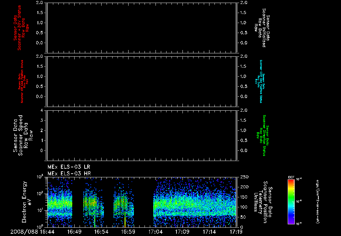Click the ergs/(cm**2-sr-sec-eV) units label
Image resolution: width=341 pixels, height=236 pixels.
pyautogui.click(x=318, y=201)
